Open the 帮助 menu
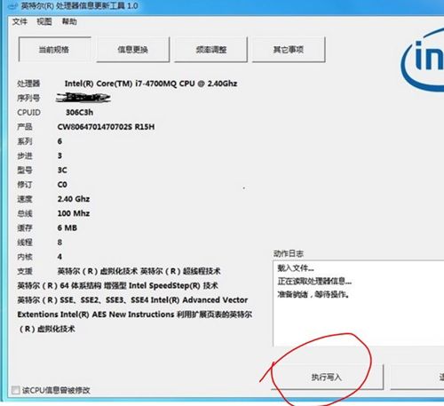Viewport: 444px width, 406px height. pos(69,21)
